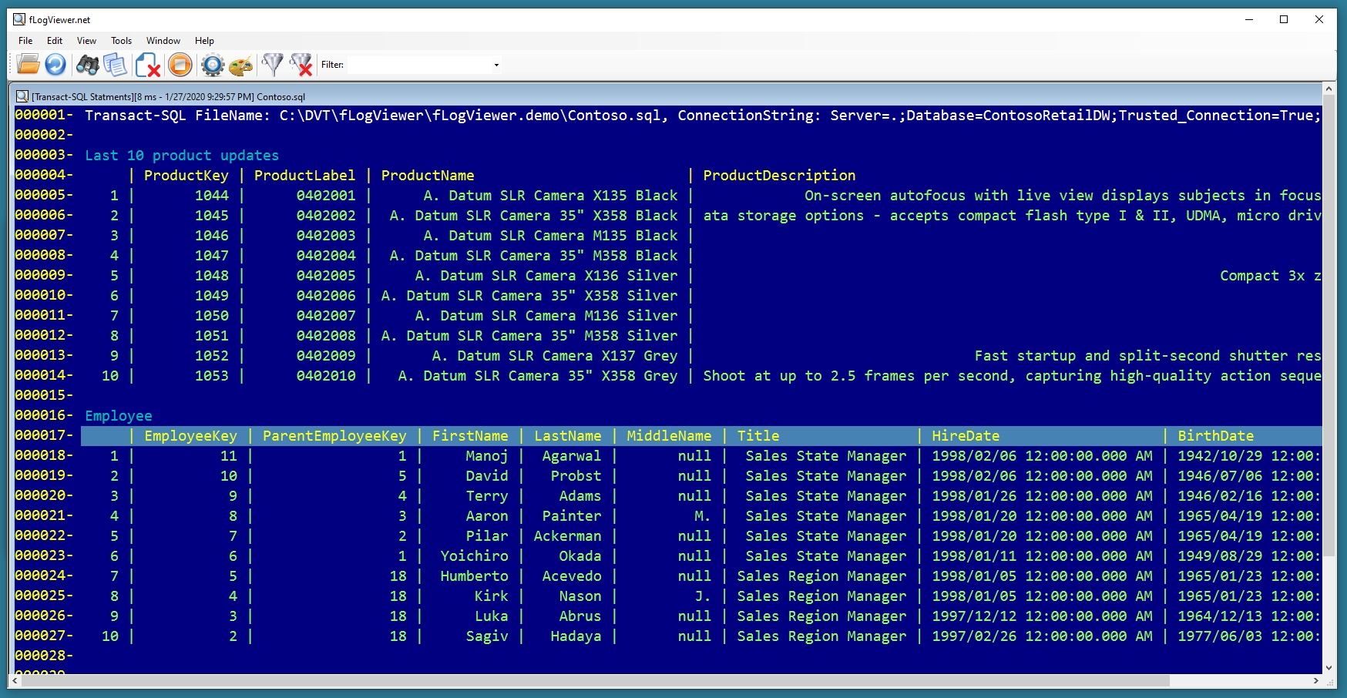Click first name 'Yoichiro'

pyautogui.click(x=475, y=556)
